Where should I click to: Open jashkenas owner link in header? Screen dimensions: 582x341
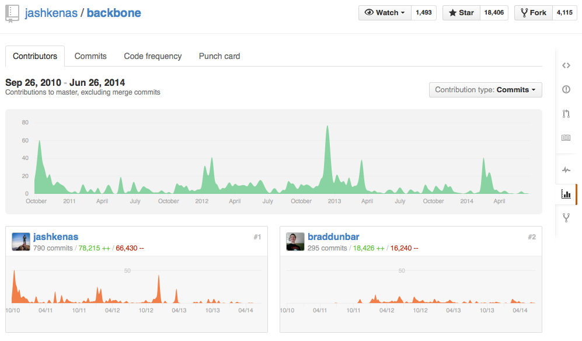coord(51,13)
